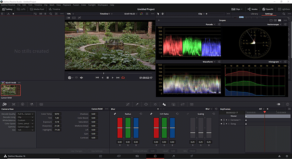Open the ISO 125 dropdown

tap(25, 130)
